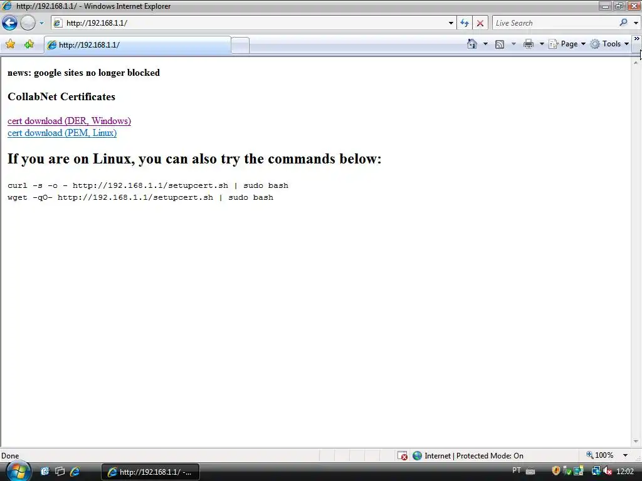Click the wget setupcert.sh command line

tap(140, 197)
